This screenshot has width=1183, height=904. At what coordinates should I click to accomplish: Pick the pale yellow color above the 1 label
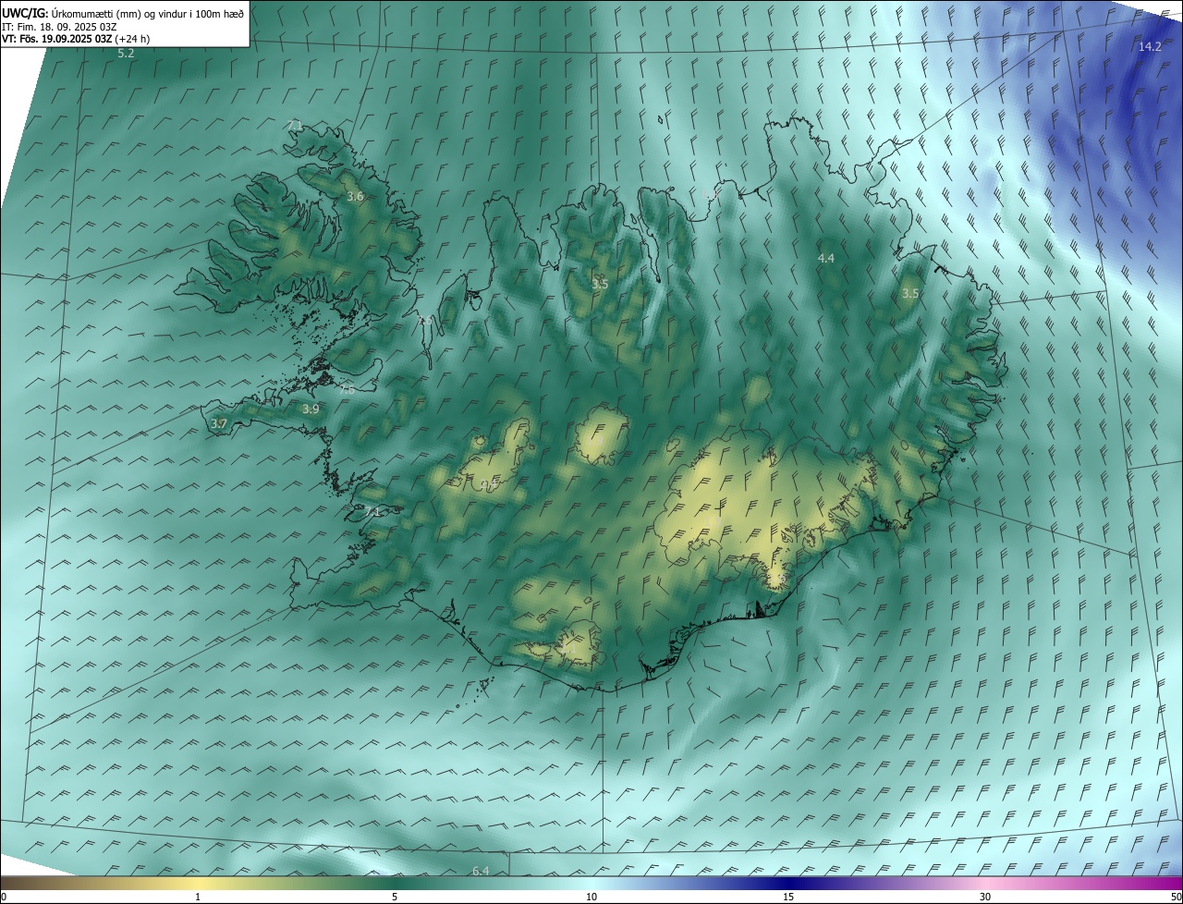click(198, 883)
